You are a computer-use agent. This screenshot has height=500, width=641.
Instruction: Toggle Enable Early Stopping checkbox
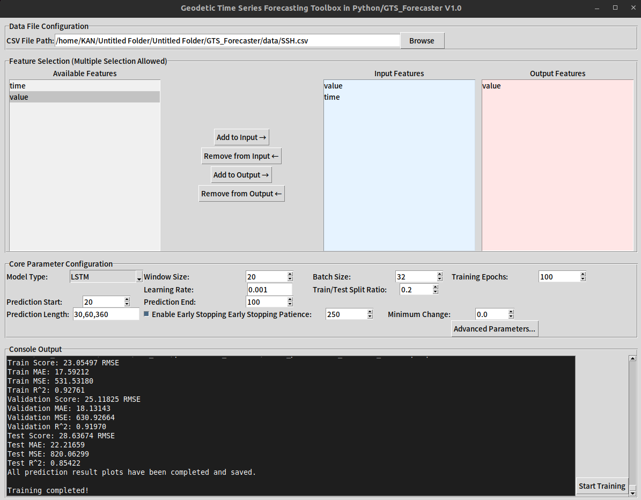[147, 314]
